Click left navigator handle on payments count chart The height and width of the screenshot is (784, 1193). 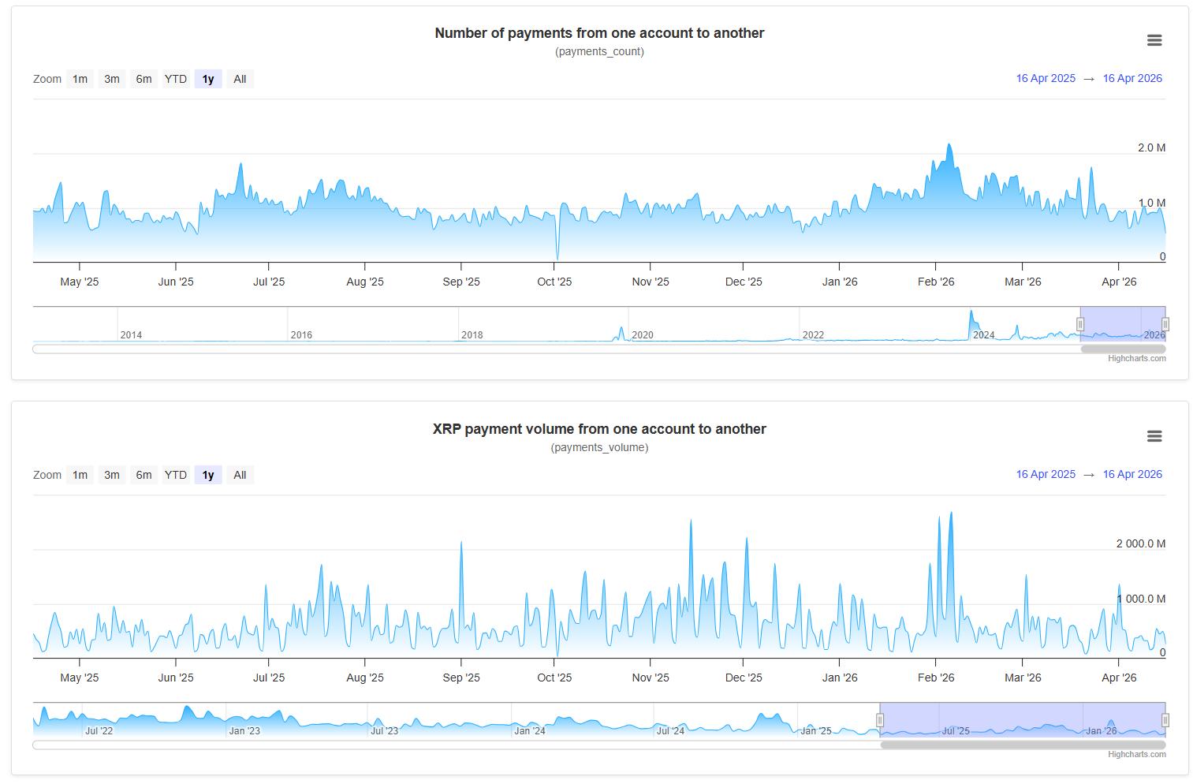pyautogui.click(x=1080, y=324)
